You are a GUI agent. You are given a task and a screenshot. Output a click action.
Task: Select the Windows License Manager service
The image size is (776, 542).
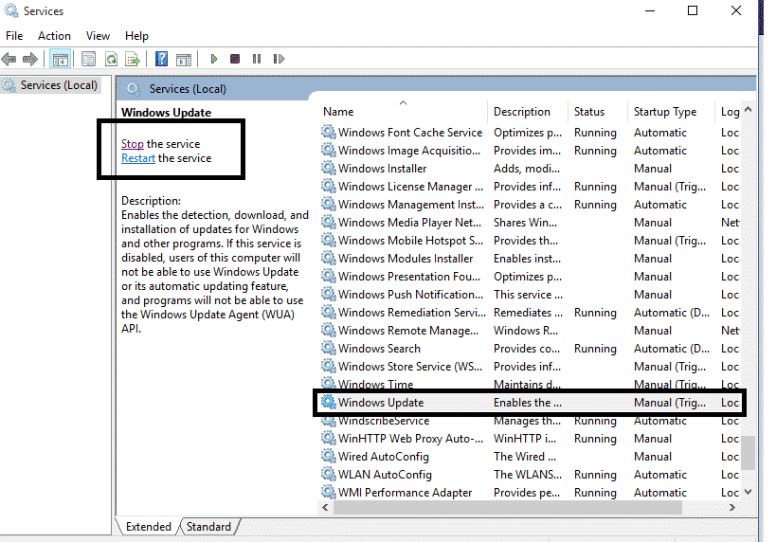click(x=530, y=187)
